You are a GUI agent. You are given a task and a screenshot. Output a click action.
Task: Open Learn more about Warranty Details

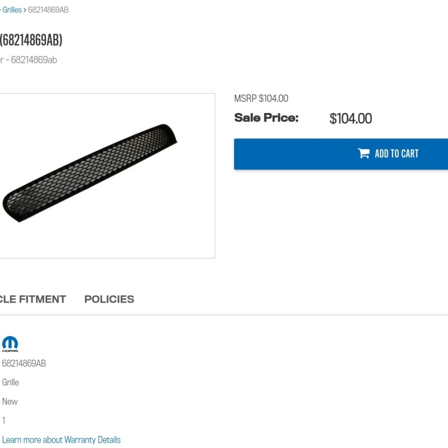61,440
